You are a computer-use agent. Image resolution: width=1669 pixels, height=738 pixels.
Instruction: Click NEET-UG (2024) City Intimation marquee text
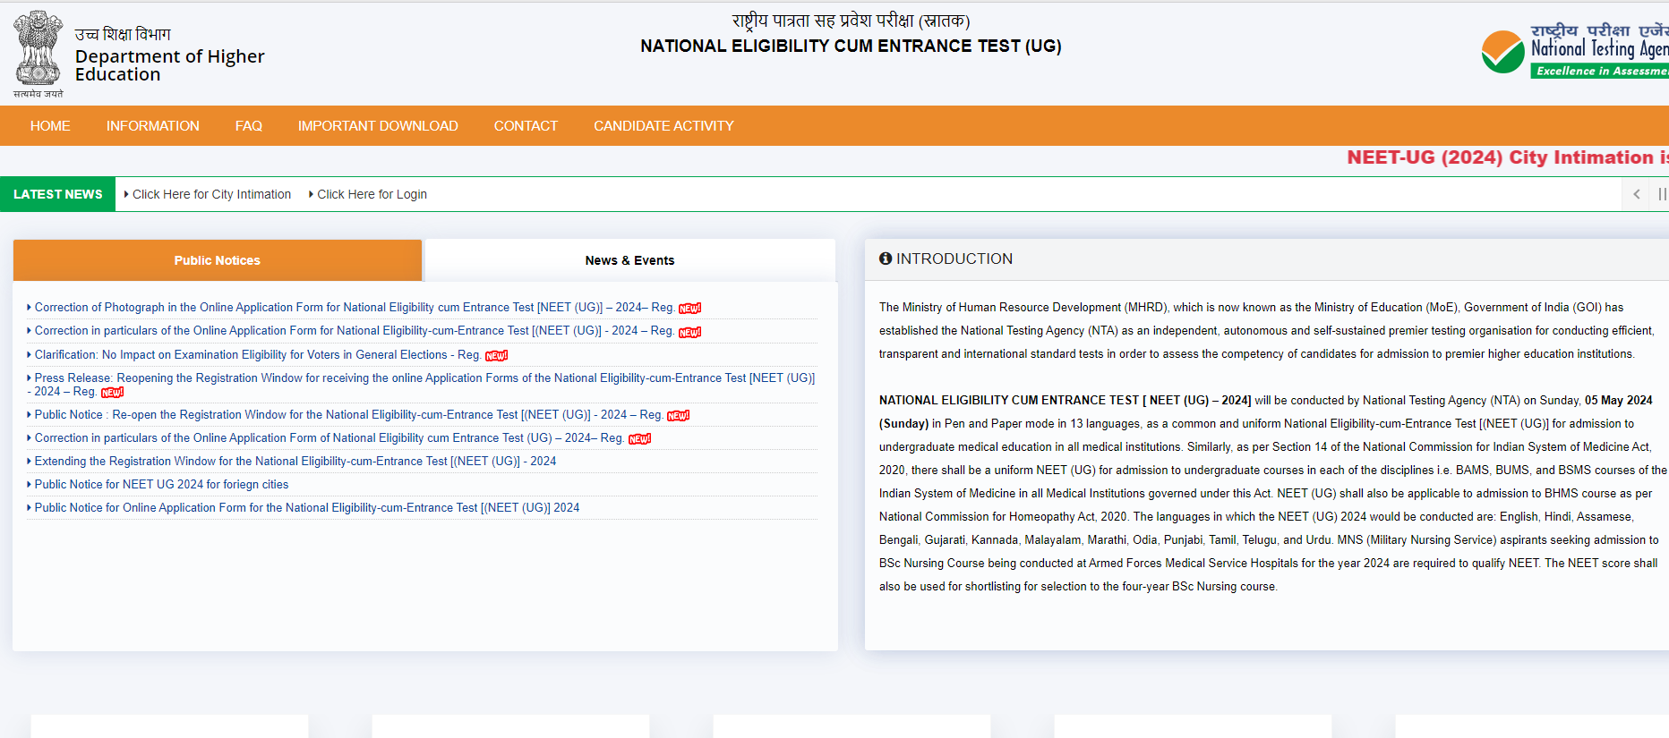coord(1508,157)
